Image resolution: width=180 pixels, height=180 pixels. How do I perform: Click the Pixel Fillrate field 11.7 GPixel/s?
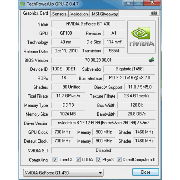68,96
